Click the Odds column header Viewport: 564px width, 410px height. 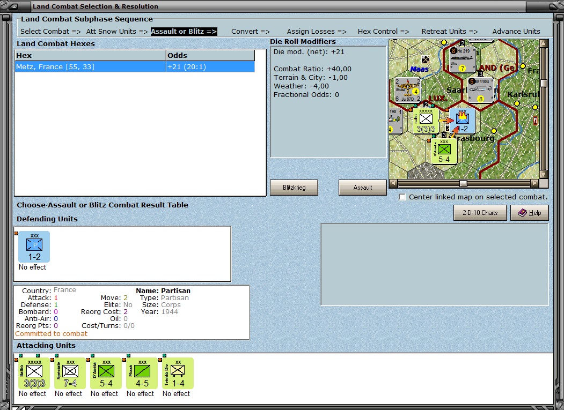[210, 55]
